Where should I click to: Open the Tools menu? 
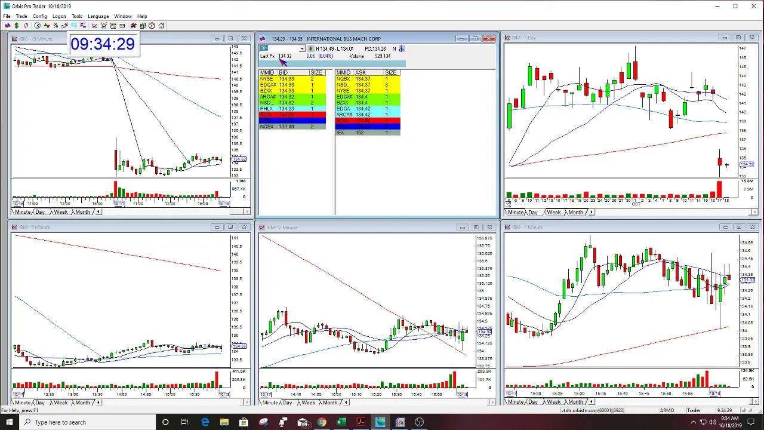pyautogui.click(x=77, y=16)
